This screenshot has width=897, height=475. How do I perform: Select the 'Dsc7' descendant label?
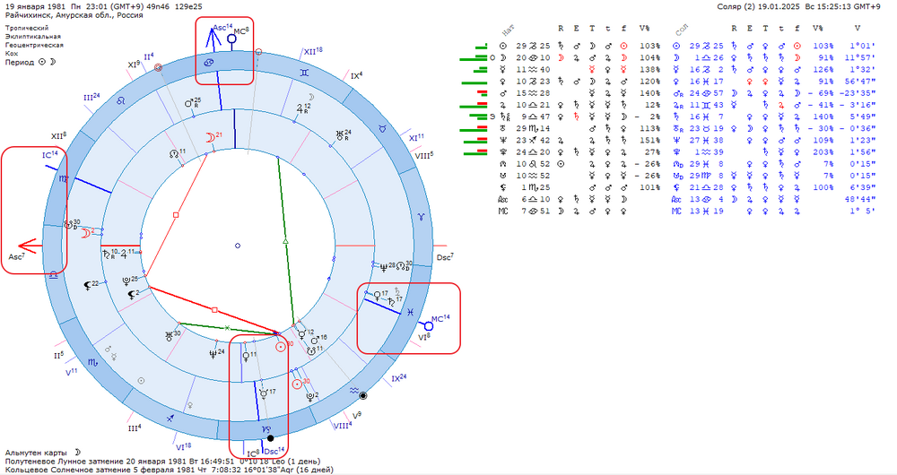click(445, 257)
